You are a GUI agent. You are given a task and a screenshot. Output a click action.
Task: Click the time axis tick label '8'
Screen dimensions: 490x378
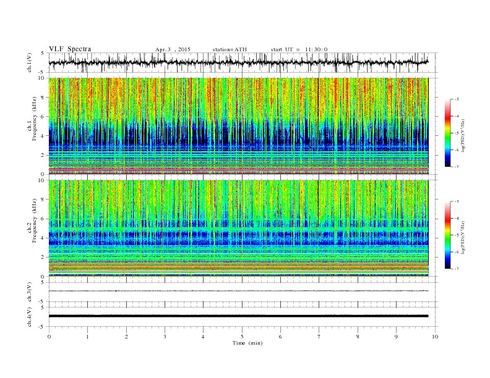358,337
